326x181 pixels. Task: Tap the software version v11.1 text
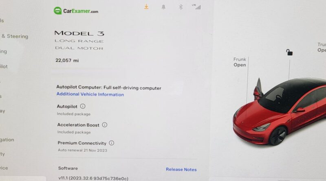click(93, 178)
